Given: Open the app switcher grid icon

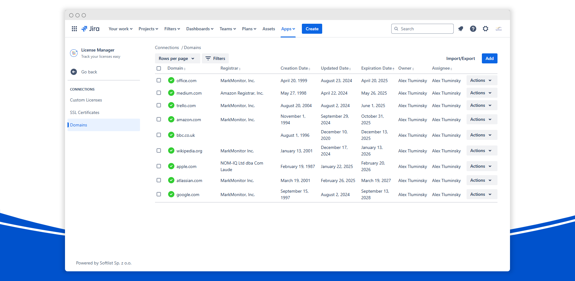Looking at the screenshot, I should pos(74,29).
